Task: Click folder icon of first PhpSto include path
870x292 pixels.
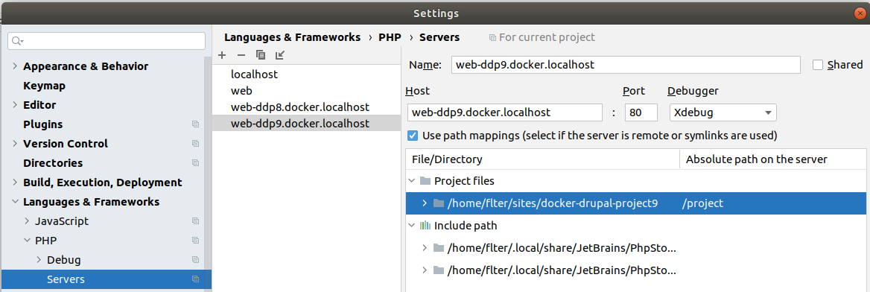Action: pyautogui.click(x=439, y=247)
